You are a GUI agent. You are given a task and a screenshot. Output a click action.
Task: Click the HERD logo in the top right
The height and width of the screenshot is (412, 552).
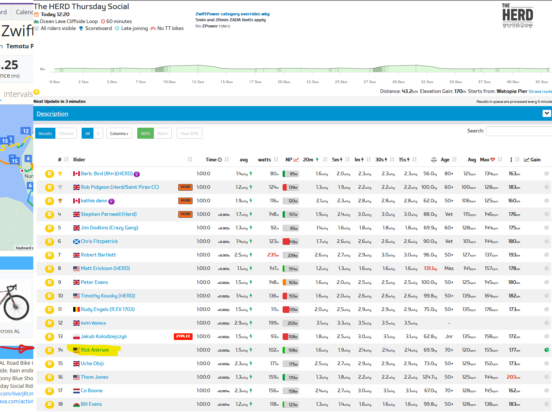tap(518, 15)
